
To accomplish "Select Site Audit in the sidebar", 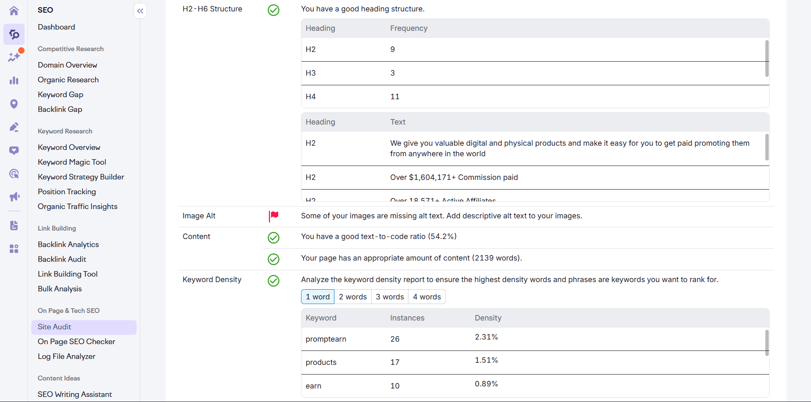I will click(x=54, y=326).
